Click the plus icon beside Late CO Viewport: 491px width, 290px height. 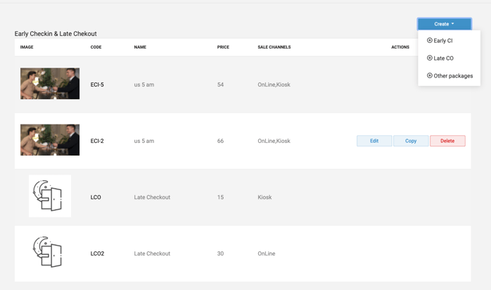pos(429,58)
